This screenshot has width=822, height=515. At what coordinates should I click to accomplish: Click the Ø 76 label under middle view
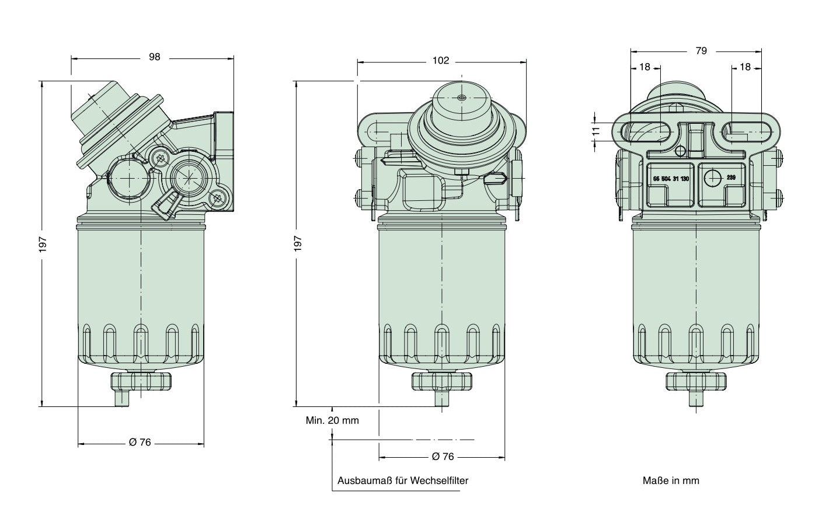coord(443,457)
